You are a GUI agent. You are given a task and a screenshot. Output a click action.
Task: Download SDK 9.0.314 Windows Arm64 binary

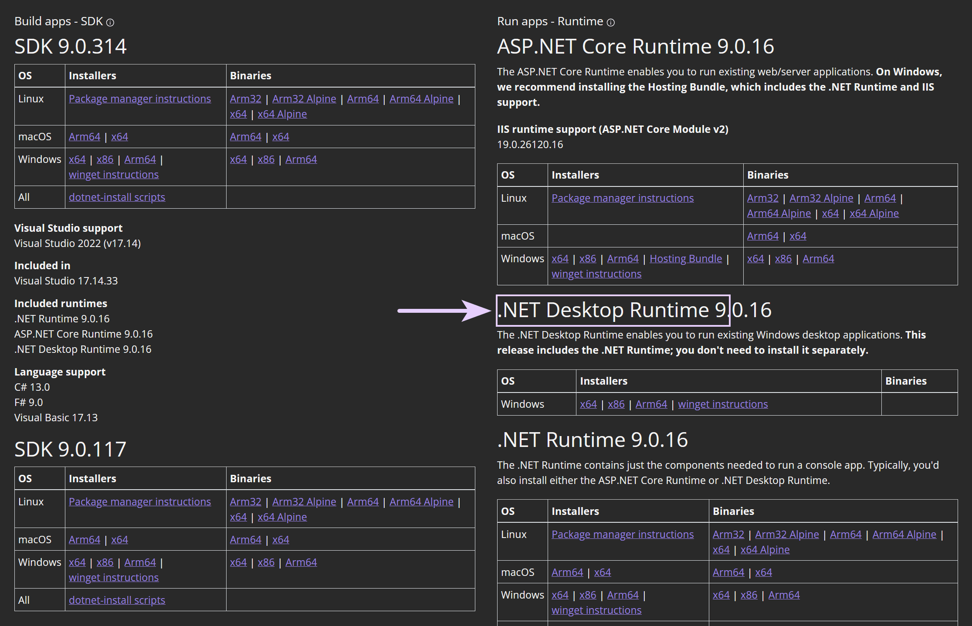tap(301, 159)
